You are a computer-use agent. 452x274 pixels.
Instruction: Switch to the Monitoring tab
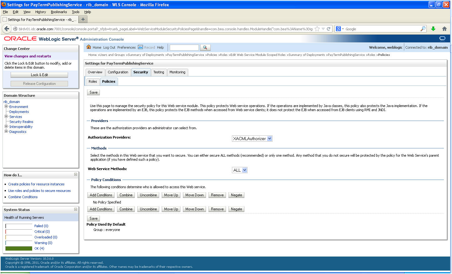point(177,72)
